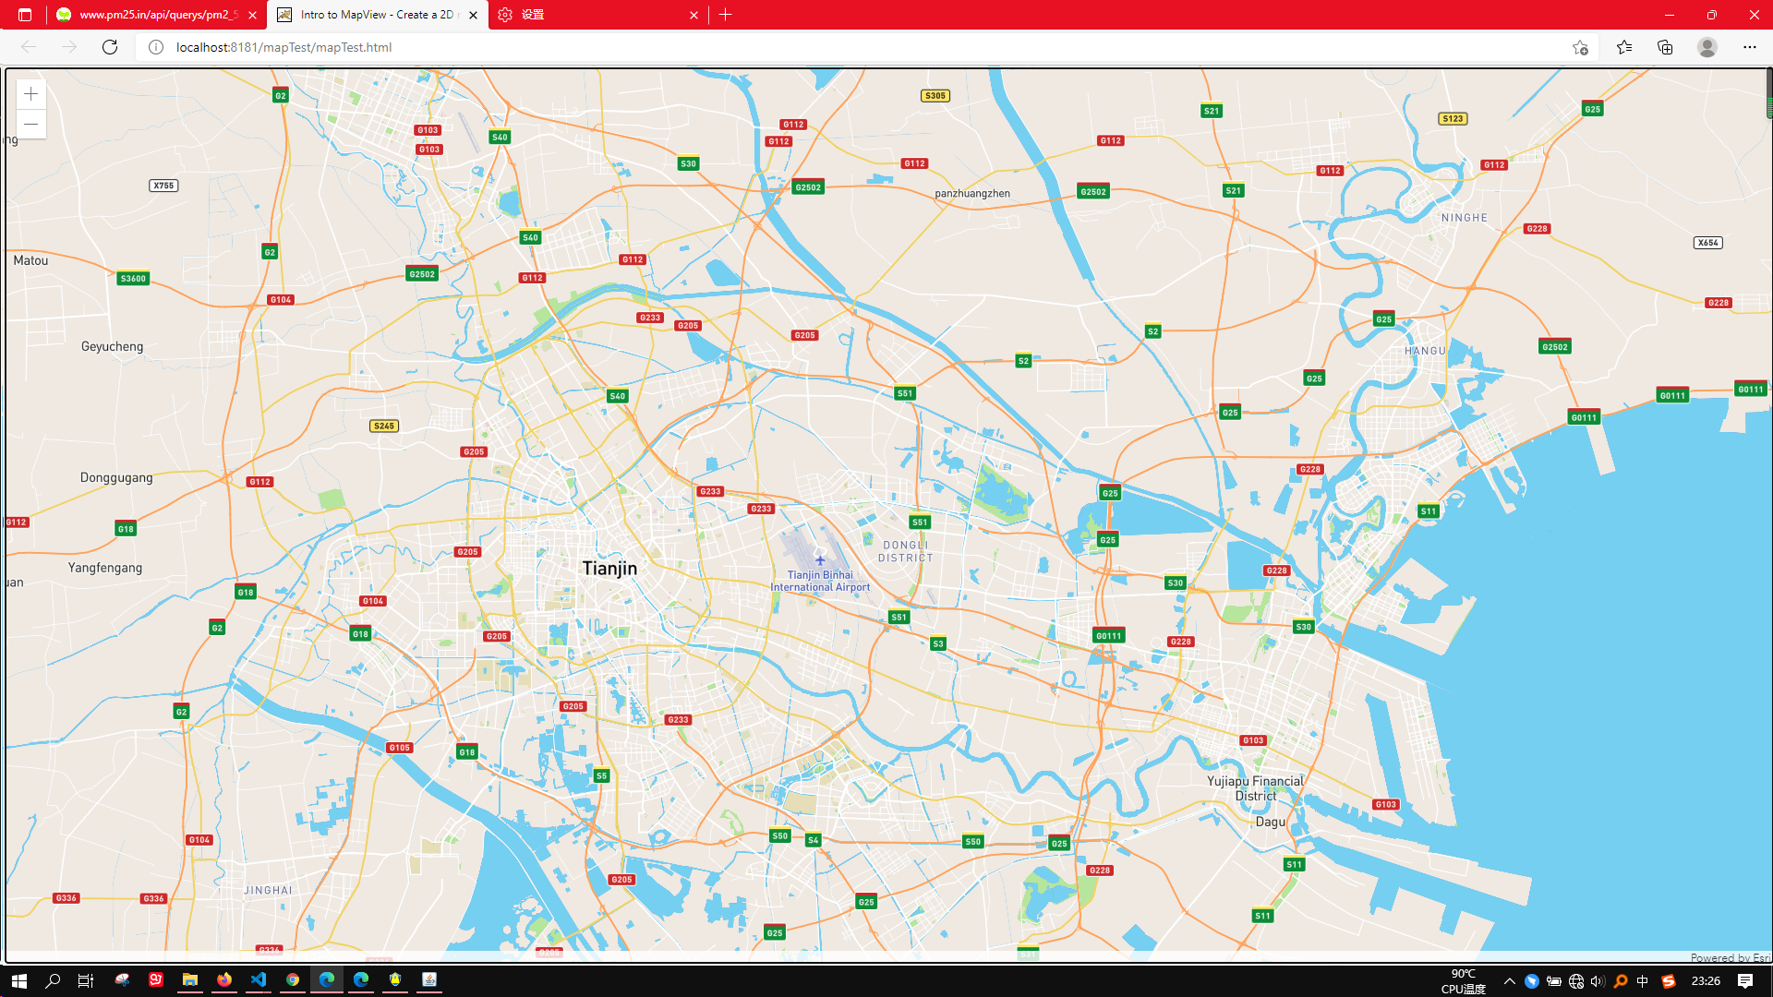This screenshot has height=997, width=1773.
Task: Go forward with the forward arrow
Action: (69, 47)
